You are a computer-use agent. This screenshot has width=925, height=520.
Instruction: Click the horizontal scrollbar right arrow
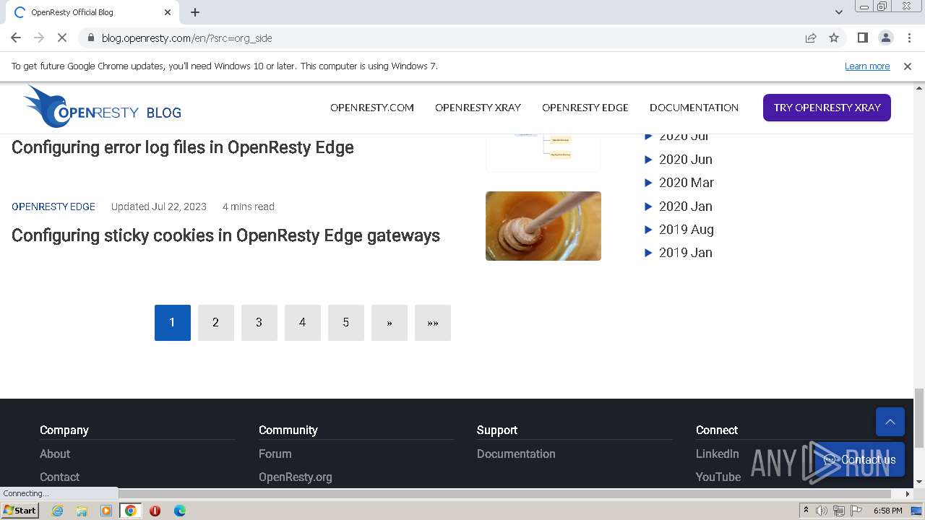coord(908,494)
